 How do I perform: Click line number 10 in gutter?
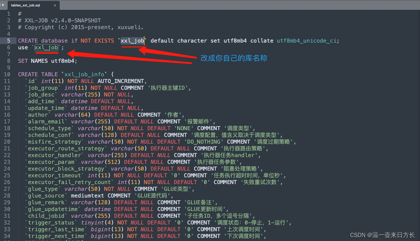click(7, 74)
